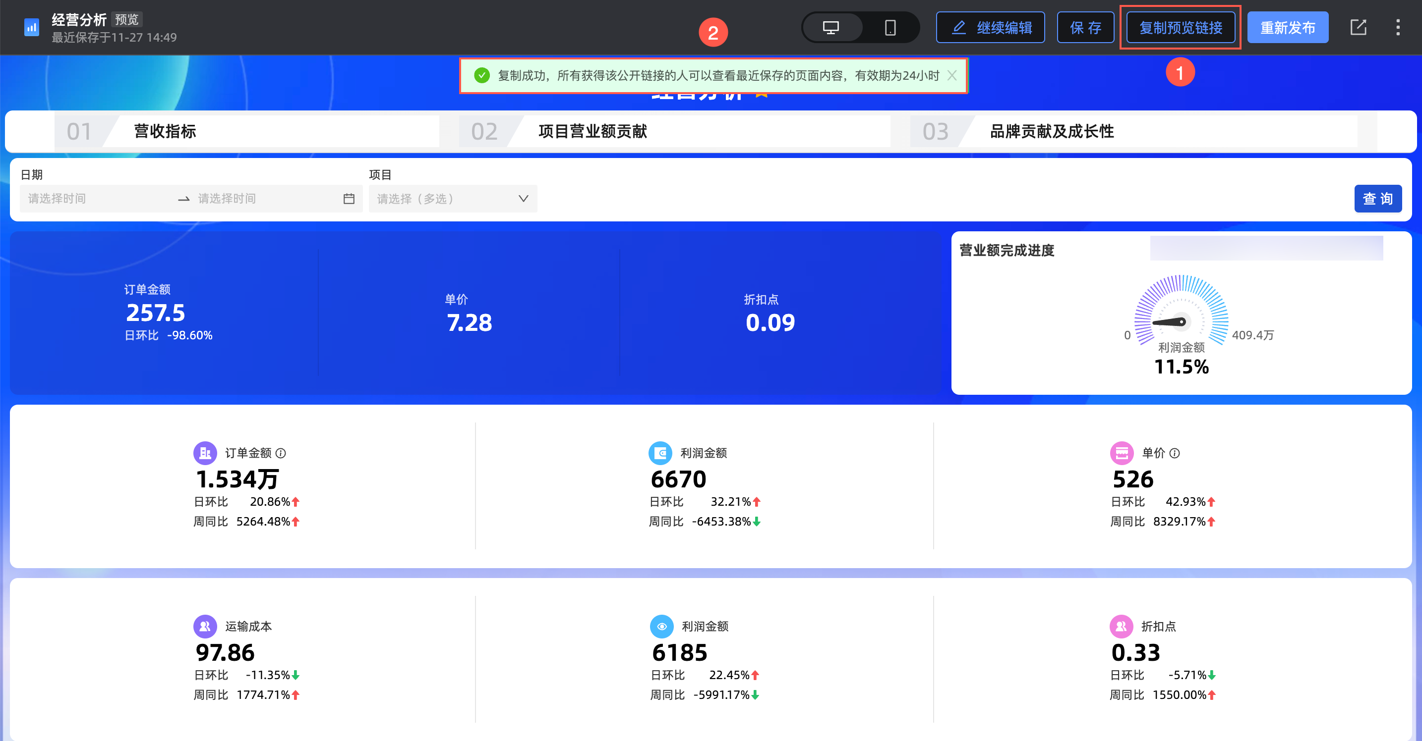Click the 最近保存于11-27 14:49 timestamp
The width and height of the screenshot is (1422, 741).
pos(114,38)
